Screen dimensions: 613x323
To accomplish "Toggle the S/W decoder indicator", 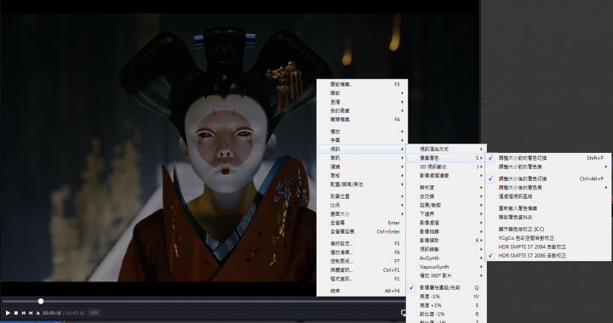I will coord(94,313).
